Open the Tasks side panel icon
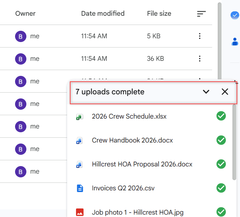This screenshot has height=217, width=240. coord(235,15)
